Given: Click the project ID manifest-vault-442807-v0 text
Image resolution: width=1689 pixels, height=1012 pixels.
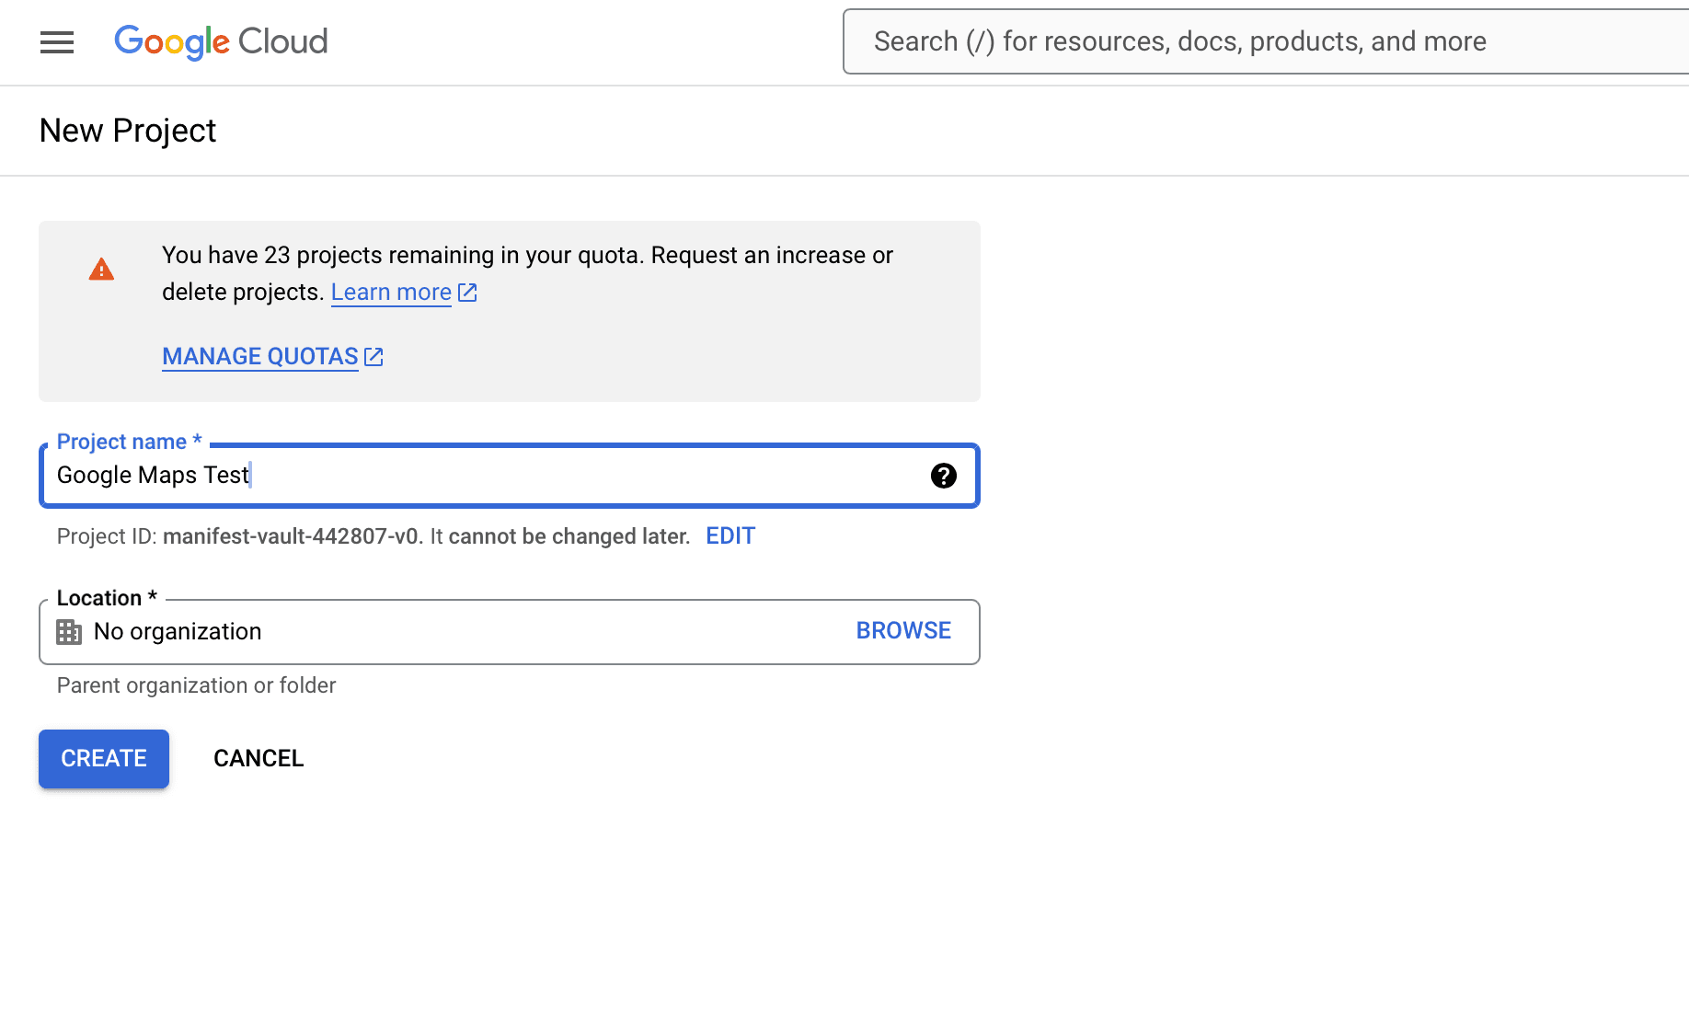Looking at the screenshot, I should [x=291, y=536].
